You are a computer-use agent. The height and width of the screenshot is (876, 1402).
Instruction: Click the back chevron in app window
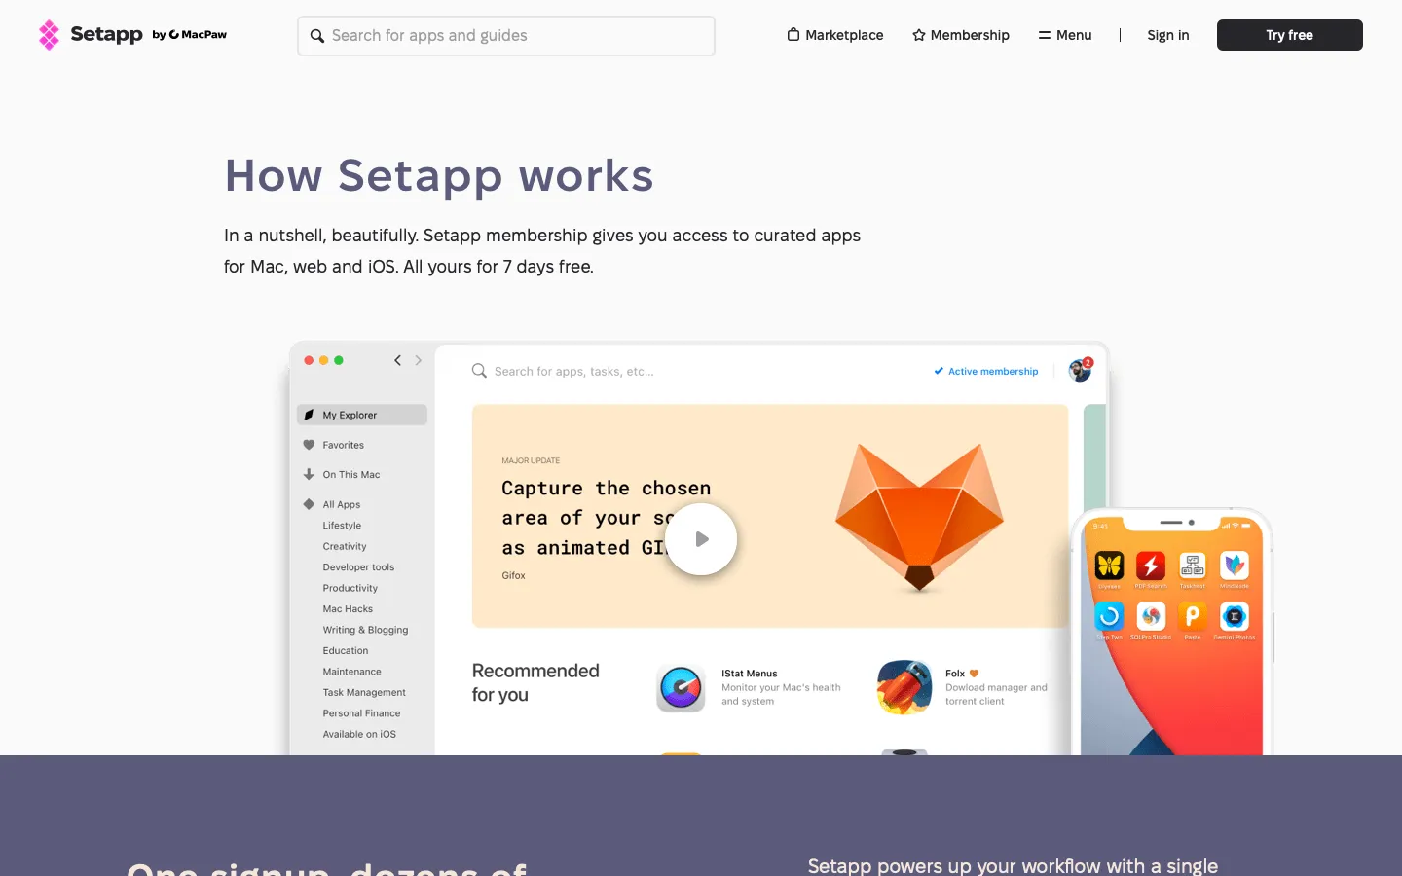pyautogui.click(x=397, y=360)
